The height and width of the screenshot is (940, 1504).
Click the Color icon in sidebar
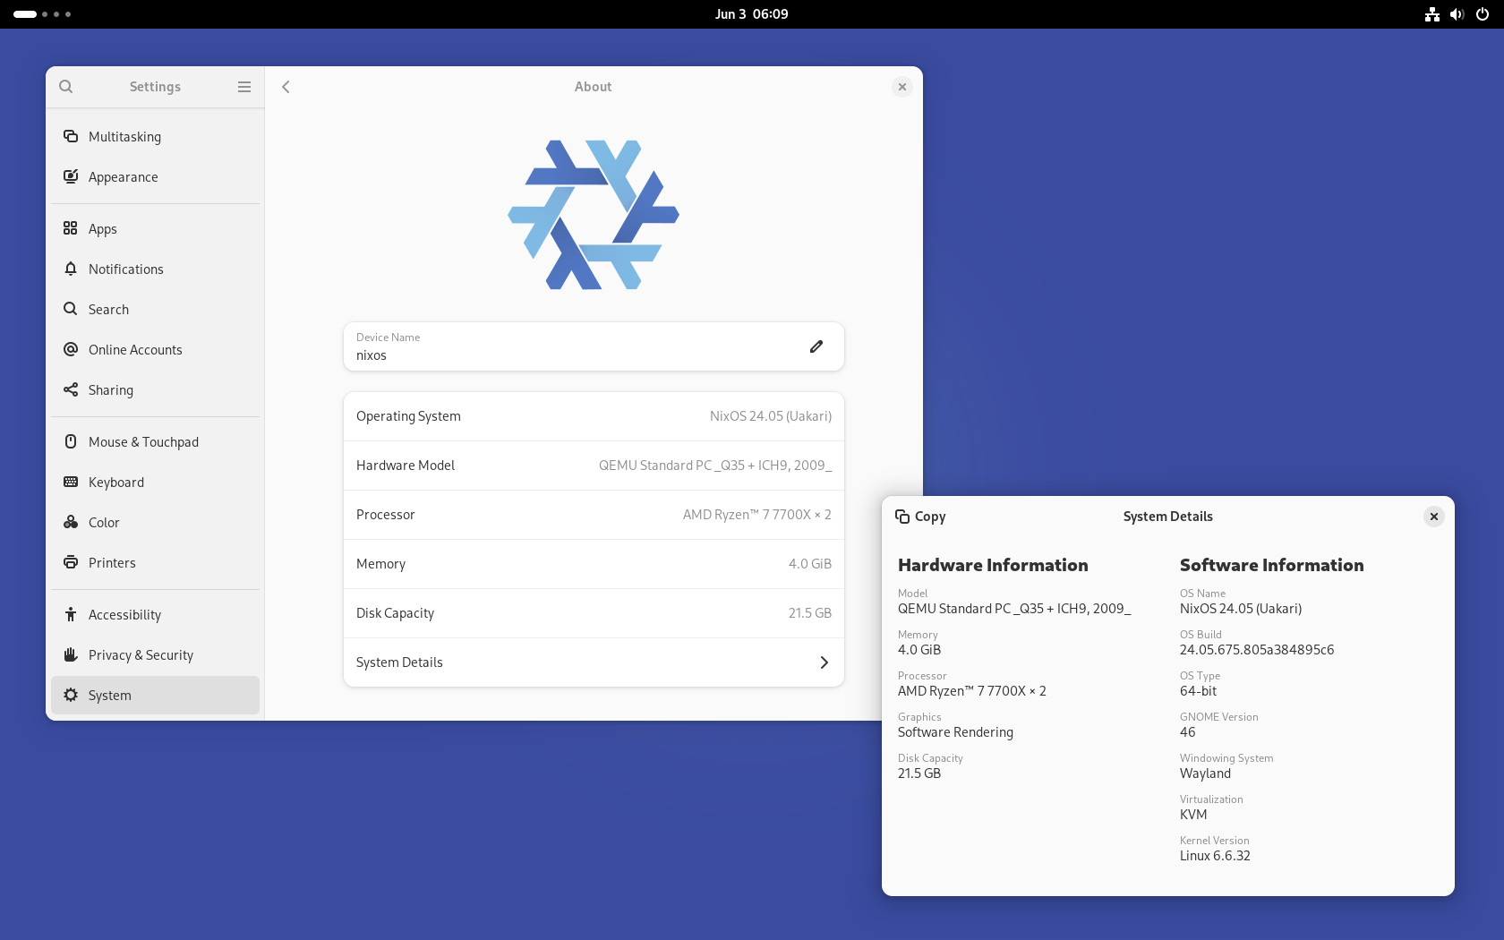[71, 522]
